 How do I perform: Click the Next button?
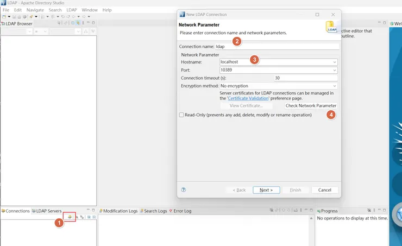point(266,190)
